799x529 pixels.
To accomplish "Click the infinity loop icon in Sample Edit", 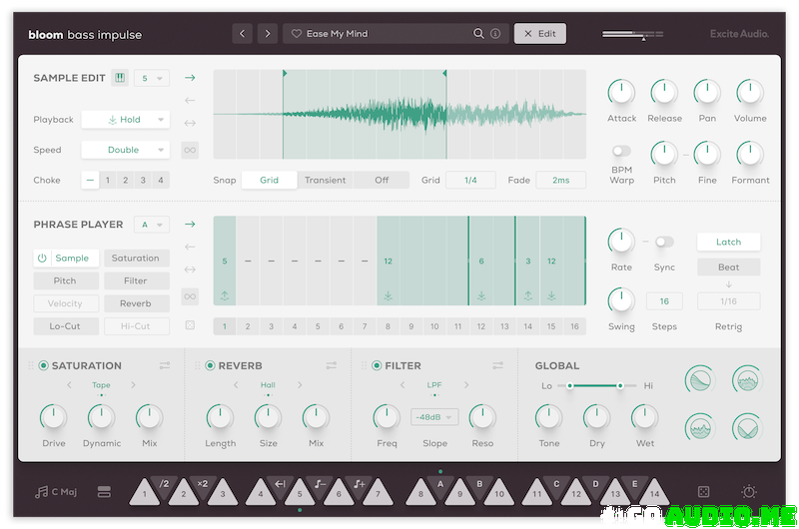I will (190, 151).
